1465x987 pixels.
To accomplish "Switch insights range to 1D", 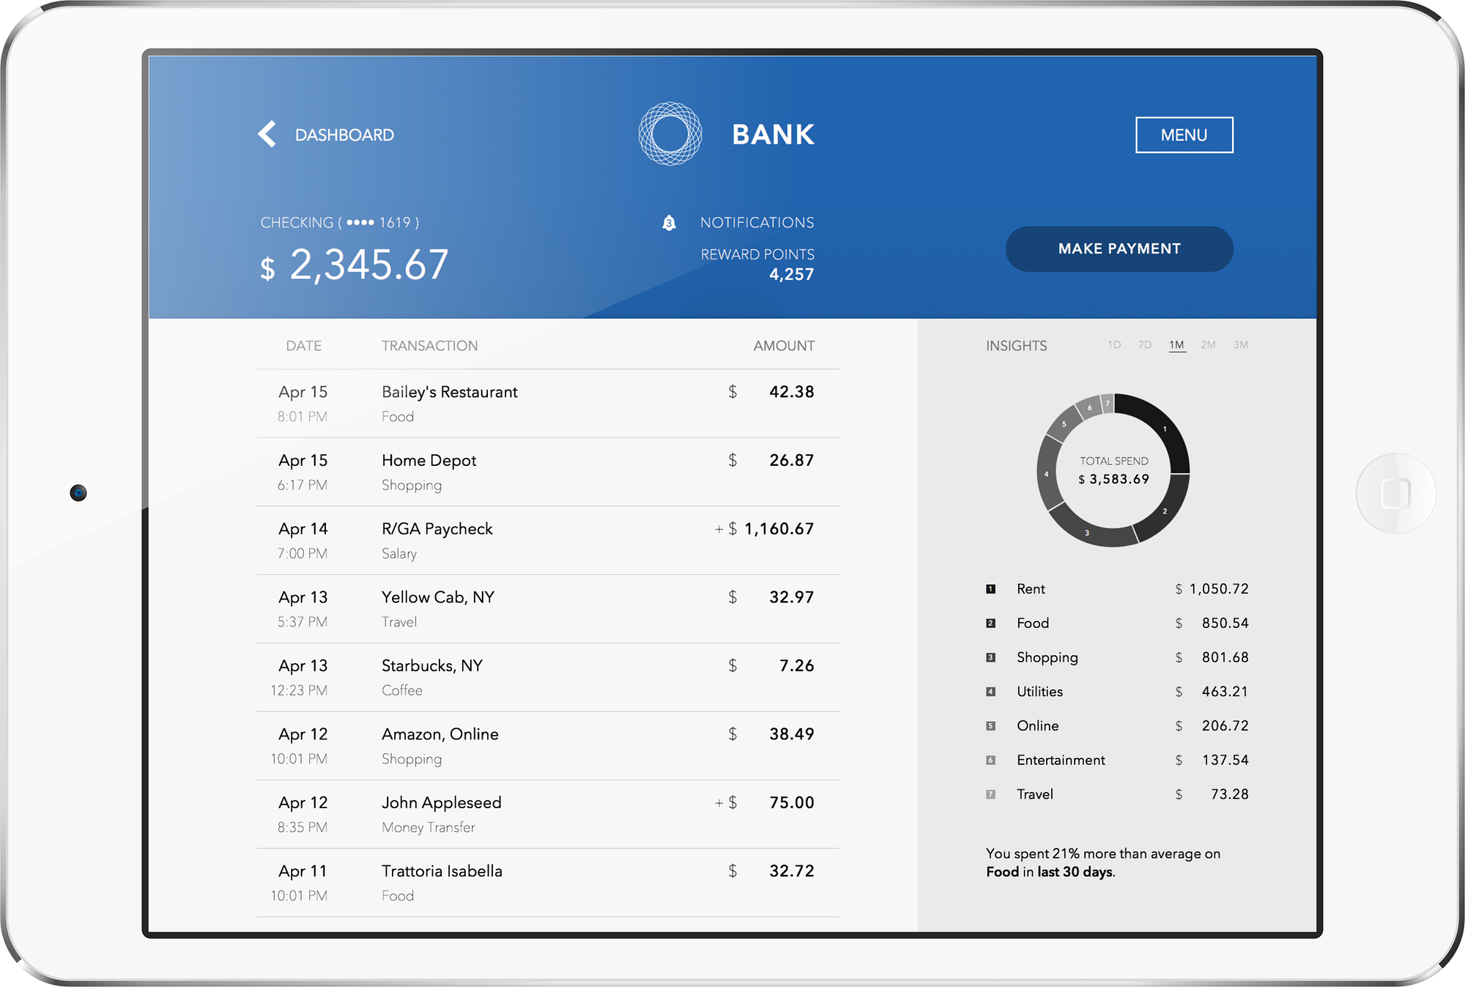I will [x=1114, y=345].
